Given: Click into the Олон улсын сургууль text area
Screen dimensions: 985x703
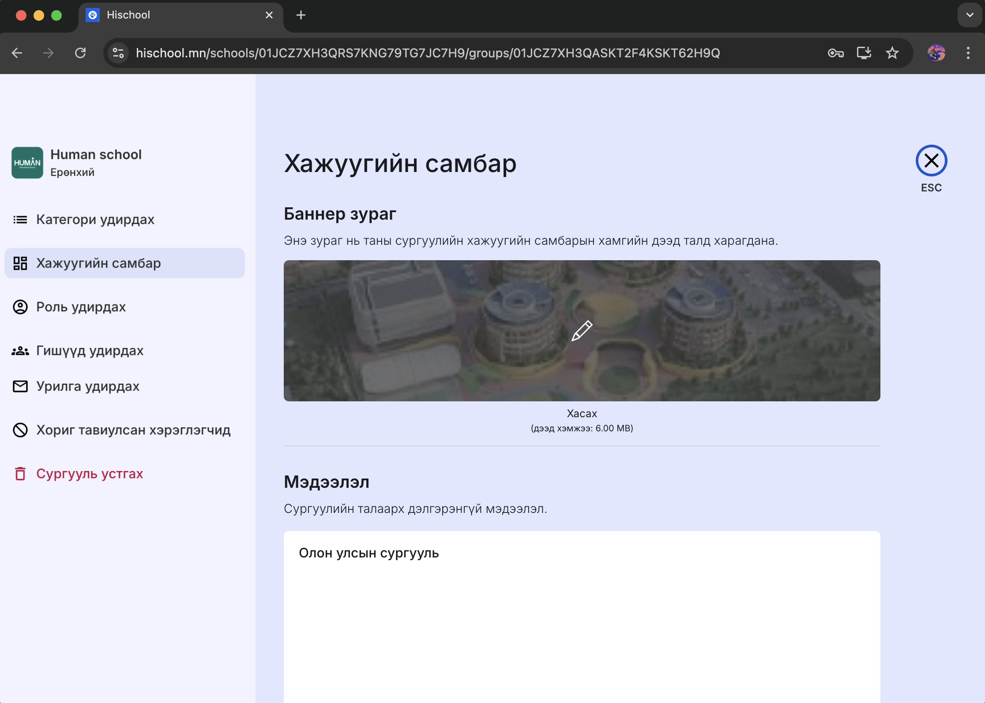Looking at the screenshot, I should (582, 617).
